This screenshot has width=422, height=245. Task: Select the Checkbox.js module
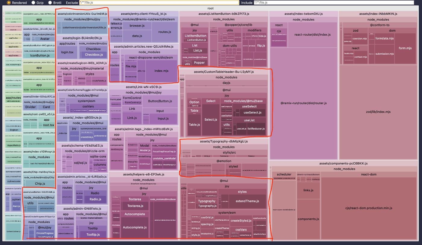[x=94, y=55]
